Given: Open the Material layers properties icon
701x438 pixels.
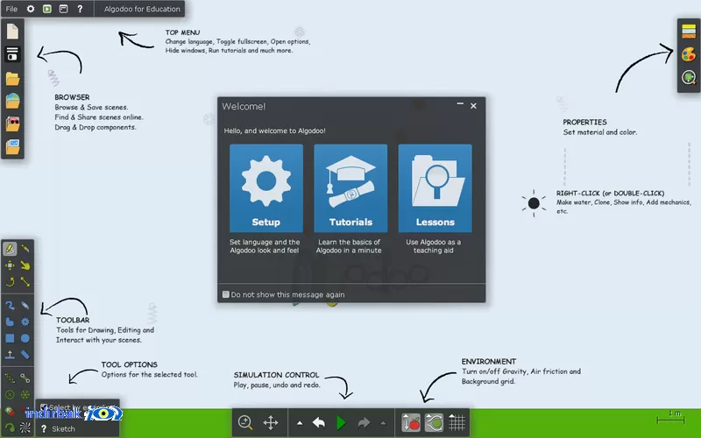Looking at the screenshot, I should click(x=689, y=32).
